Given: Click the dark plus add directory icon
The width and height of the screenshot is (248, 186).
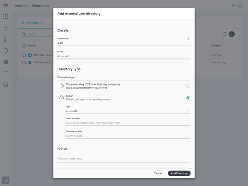Looking at the screenshot, I should click(232, 34).
